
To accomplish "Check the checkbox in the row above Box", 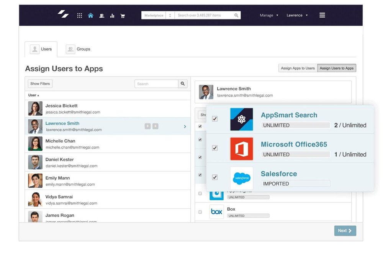I will [200, 193].
